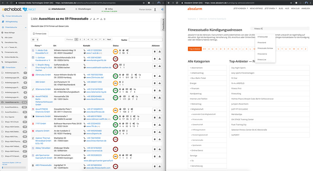The image size is (313, 171).
Task: Click the 93% status ring for 25minutes GmbH
Action: coord(115,75)
